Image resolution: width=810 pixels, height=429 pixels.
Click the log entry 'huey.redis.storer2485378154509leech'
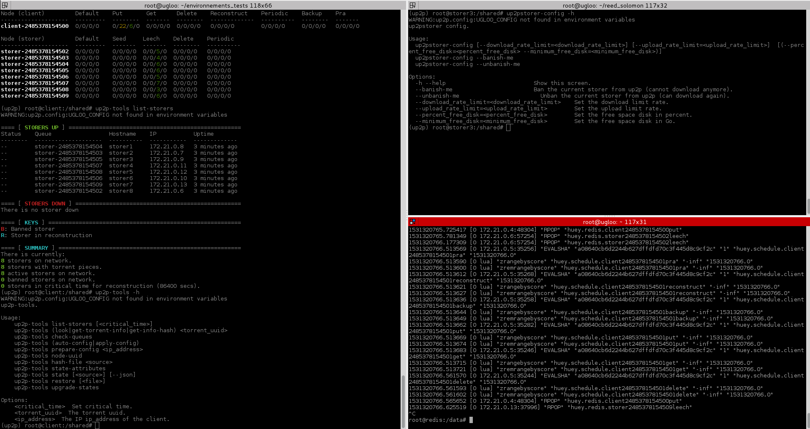click(x=630, y=407)
